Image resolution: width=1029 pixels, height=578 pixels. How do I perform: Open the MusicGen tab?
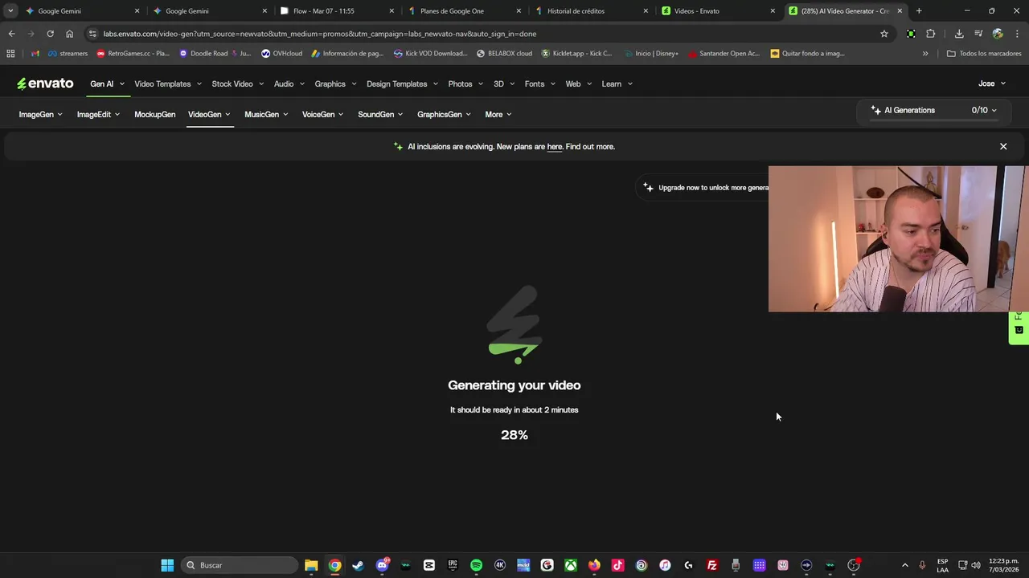click(266, 114)
